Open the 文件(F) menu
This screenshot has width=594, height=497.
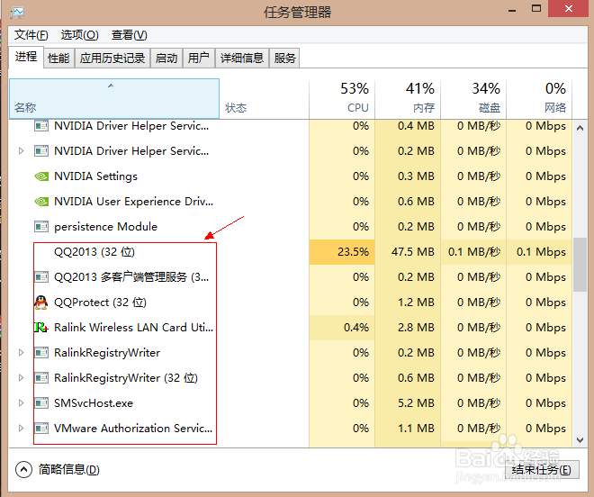point(31,35)
